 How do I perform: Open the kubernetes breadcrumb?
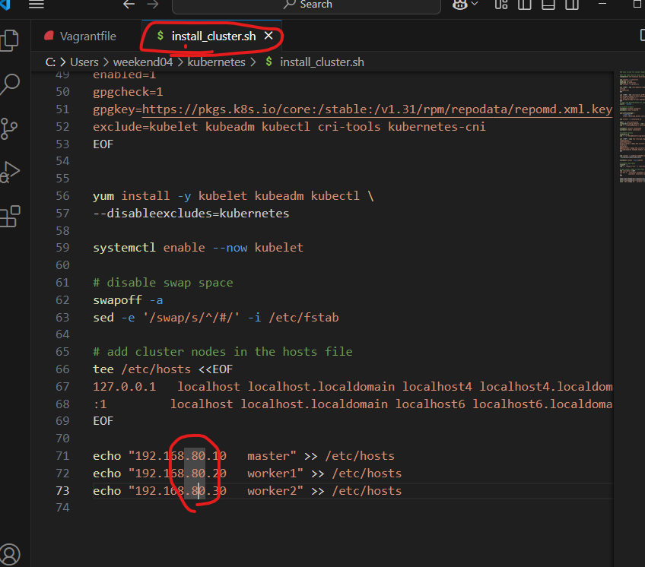[216, 62]
